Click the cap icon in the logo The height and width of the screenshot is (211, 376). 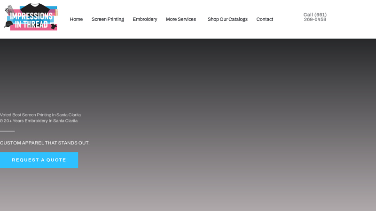(8, 24)
